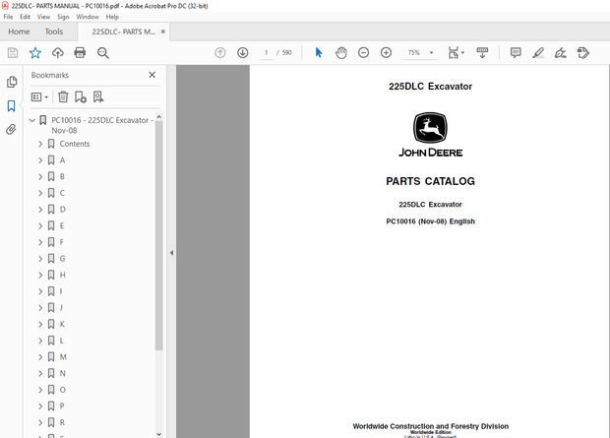Screen dimensions: 610x438
Task: Open the Edit menu
Action: tap(25, 17)
